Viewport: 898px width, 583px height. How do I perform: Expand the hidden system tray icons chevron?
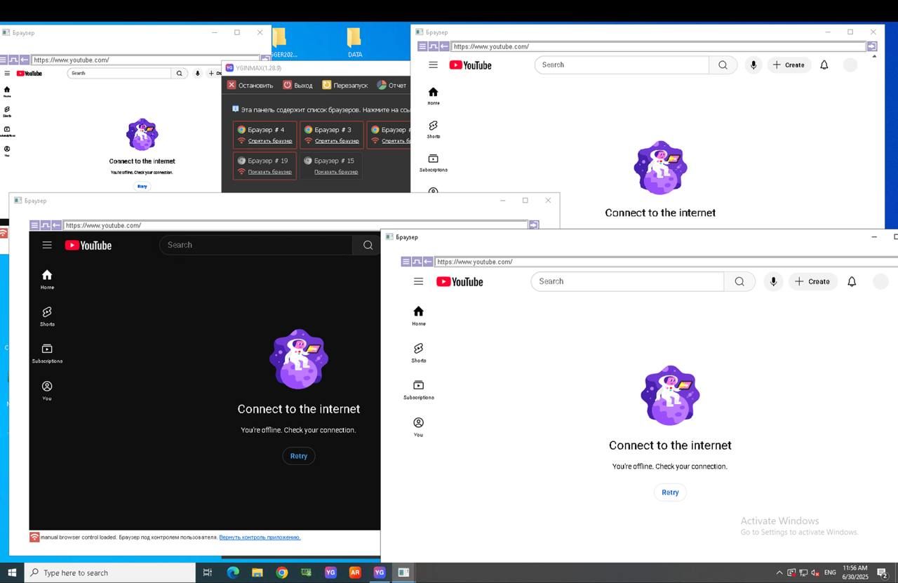point(779,572)
